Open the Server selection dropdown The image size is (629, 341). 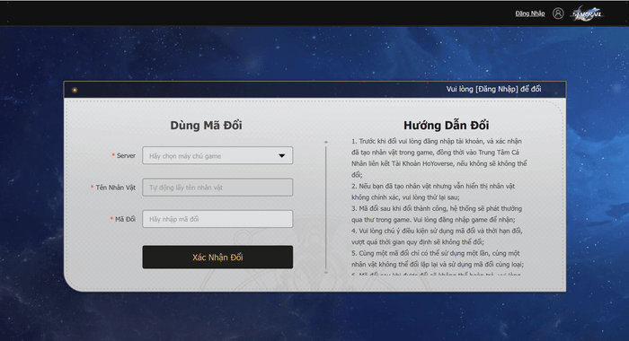217,155
